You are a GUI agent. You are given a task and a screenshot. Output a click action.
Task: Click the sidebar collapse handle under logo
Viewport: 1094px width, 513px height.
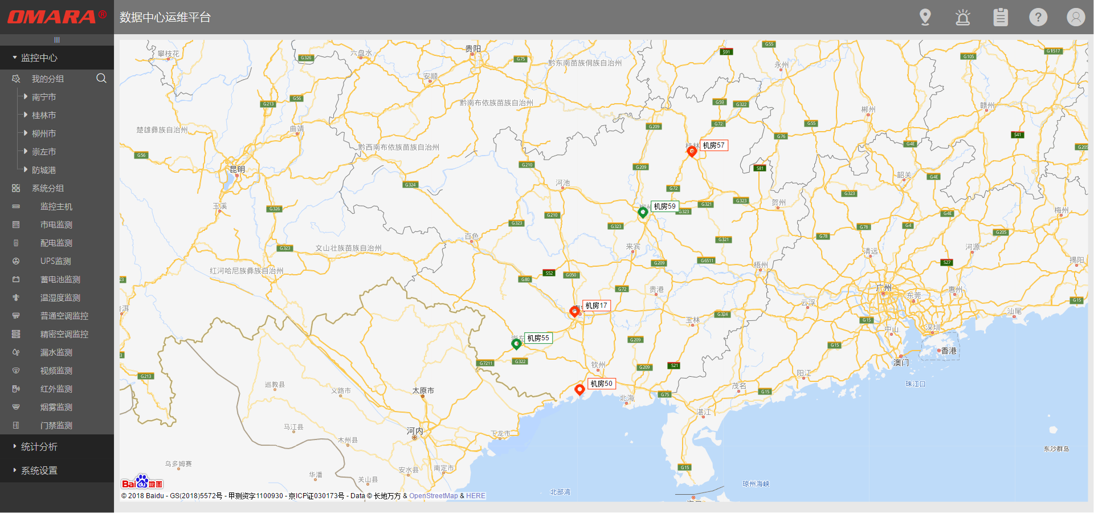[57, 40]
